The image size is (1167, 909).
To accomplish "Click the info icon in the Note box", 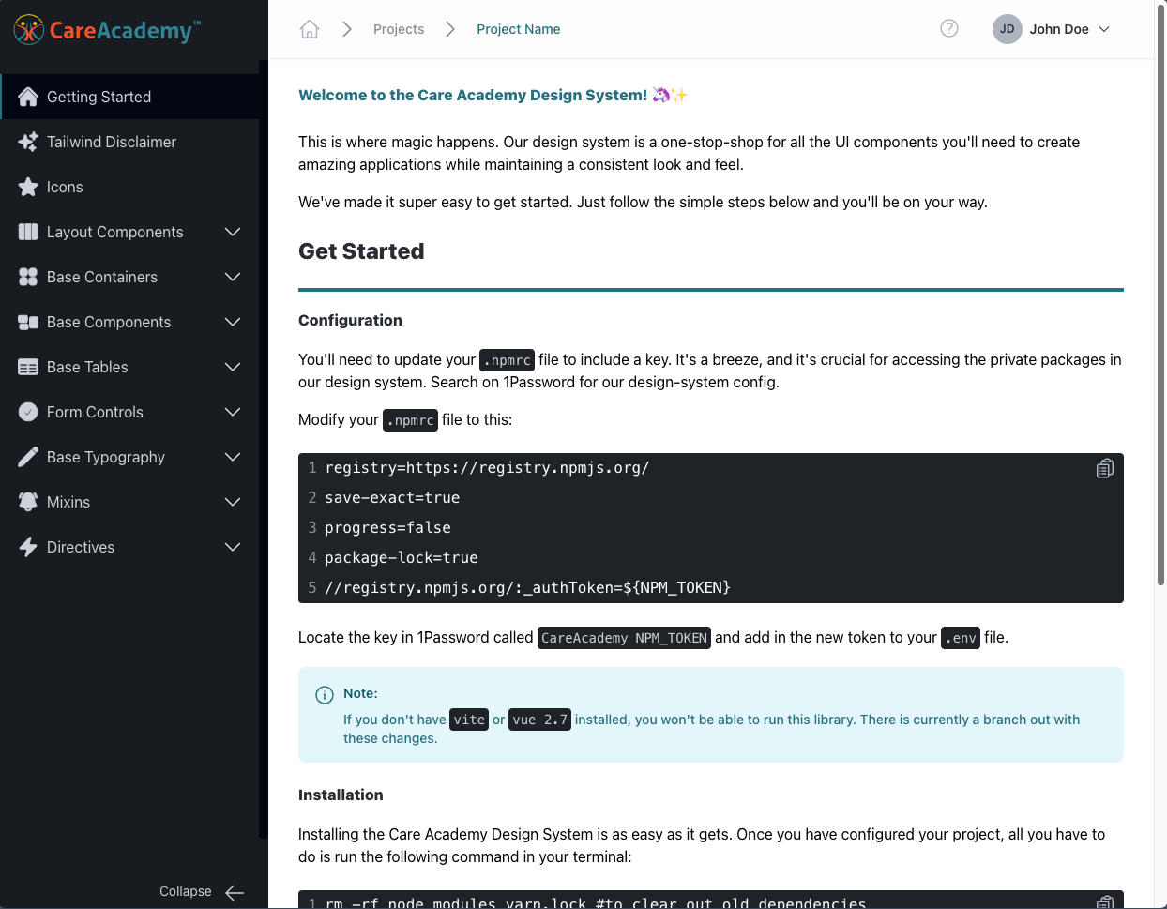I will click(325, 694).
